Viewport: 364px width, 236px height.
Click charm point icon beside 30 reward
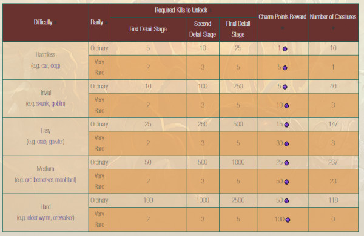286,144
